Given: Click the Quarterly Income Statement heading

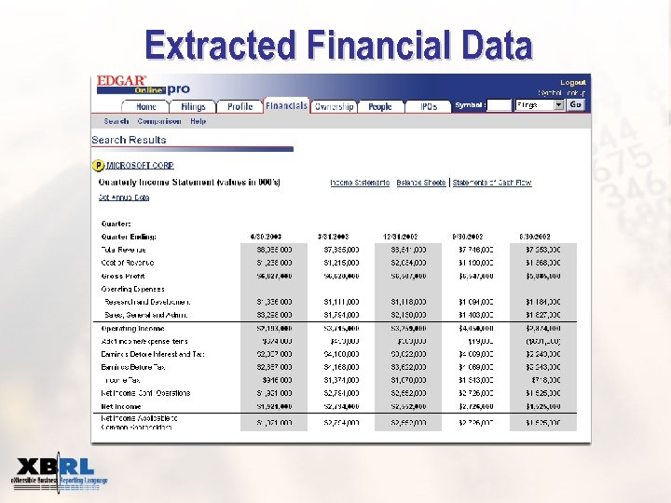Looking at the screenshot, I should click(x=189, y=183).
